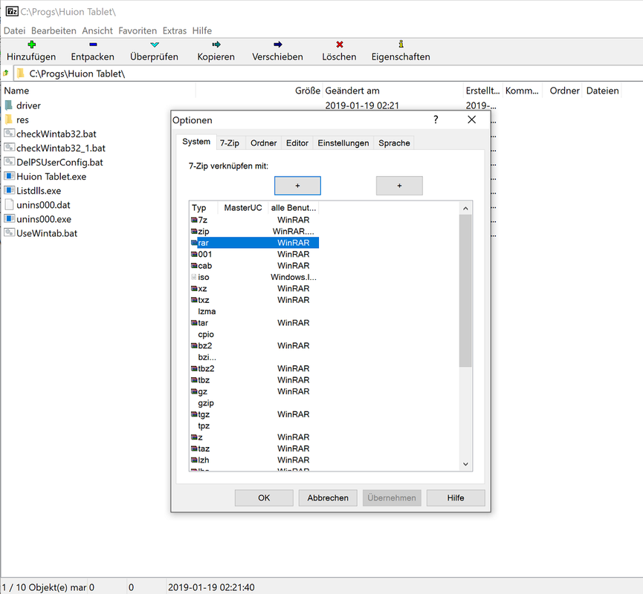The height and width of the screenshot is (594, 643).
Task: Select the lzma type row
Action: pyautogui.click(x=255, y=311)
